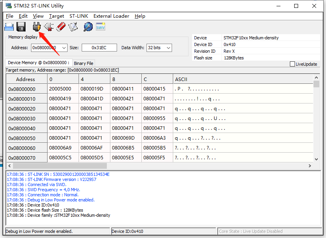Select memory cell 20005000

pyautogui.click(x=63, y=89)
